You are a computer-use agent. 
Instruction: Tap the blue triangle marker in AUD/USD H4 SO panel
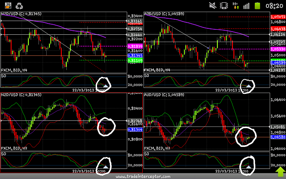pyautogui.click(x=249, y=86)
